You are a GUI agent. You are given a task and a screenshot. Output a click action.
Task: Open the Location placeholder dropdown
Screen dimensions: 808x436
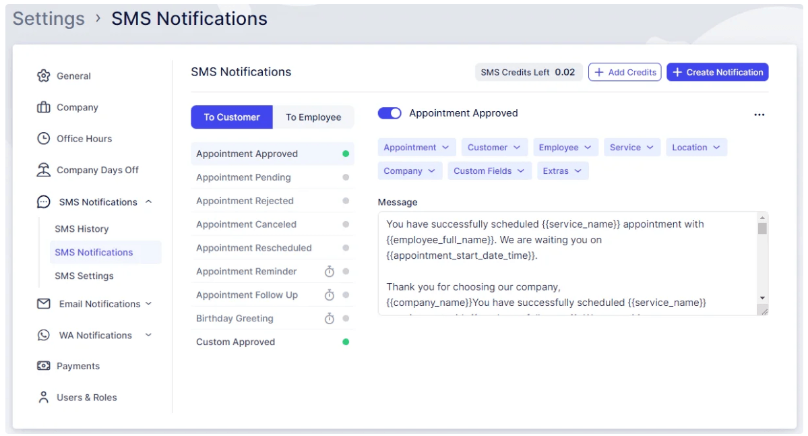click(696, 148)
